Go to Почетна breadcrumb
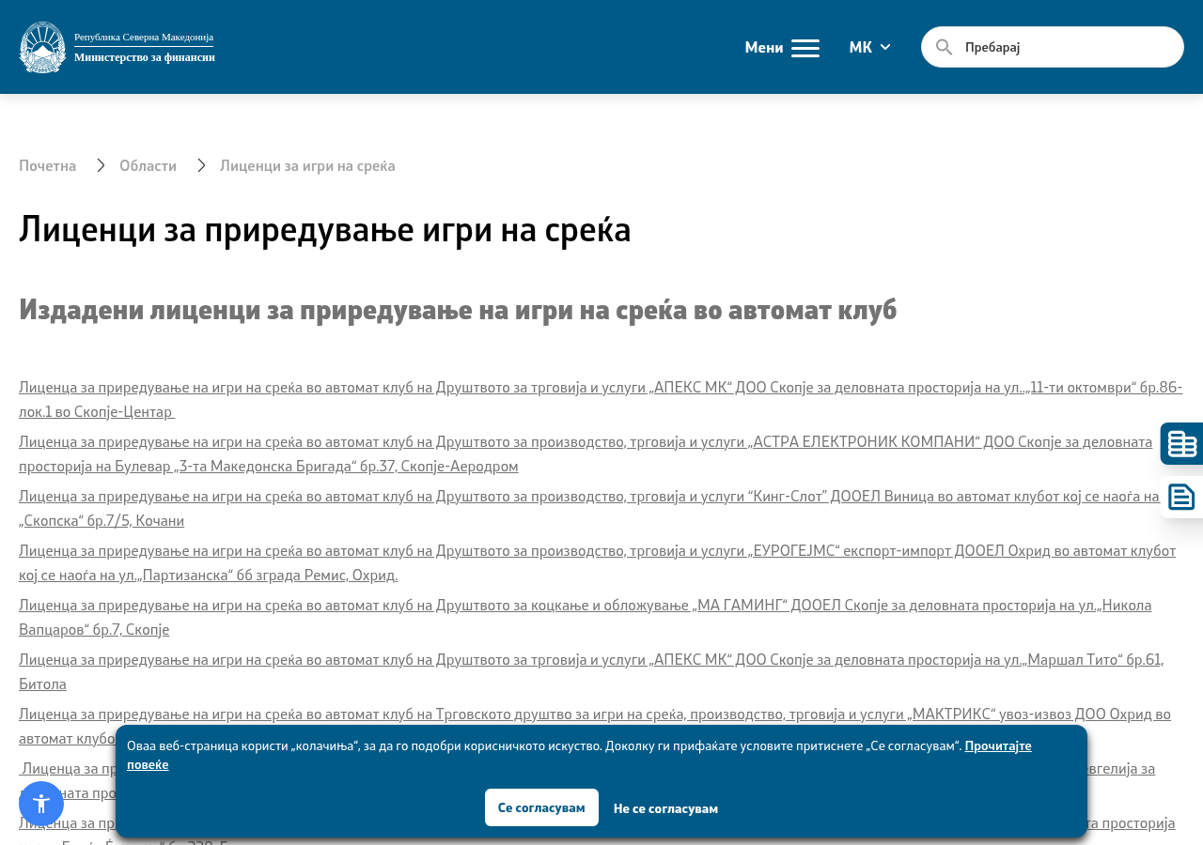 coord(47,165)
